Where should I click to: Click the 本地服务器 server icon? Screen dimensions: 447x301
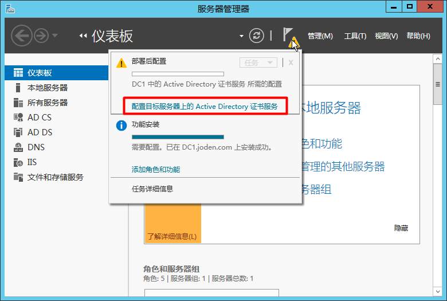coord(18,88)
